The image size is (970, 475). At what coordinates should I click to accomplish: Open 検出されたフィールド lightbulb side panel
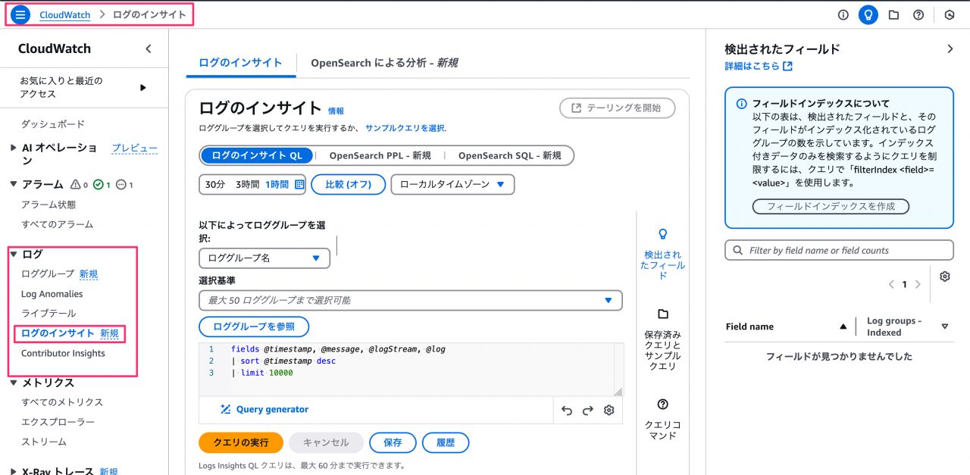[663, 255]
